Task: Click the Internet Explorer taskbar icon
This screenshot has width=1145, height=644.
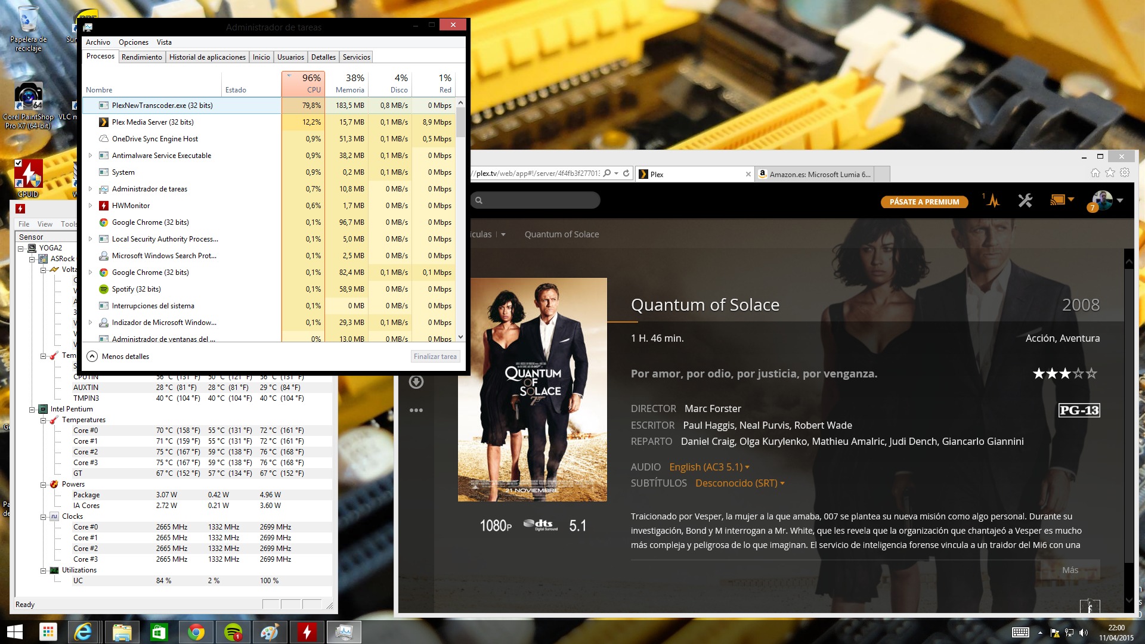Action: click(83, 632)
